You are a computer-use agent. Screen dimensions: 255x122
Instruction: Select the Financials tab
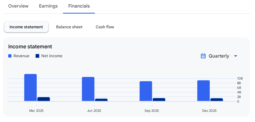click(79, 6)
